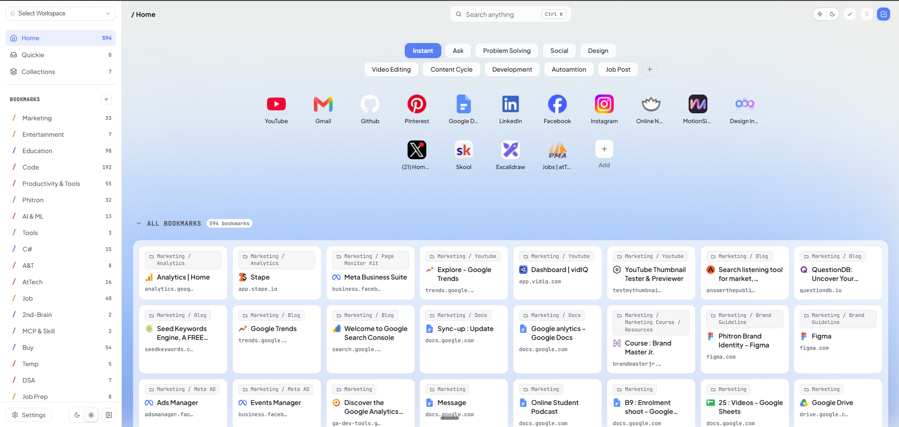Open the Facebook shortcut icon

(557, 104)
